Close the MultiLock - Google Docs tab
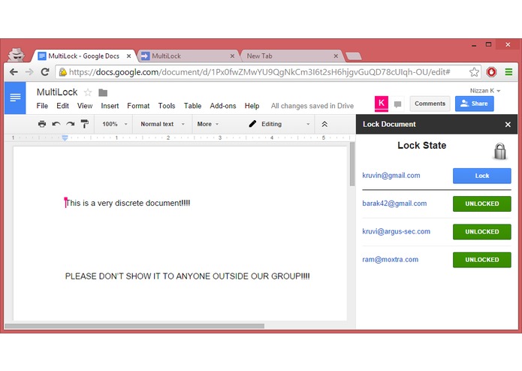Viewport: 522px width, 371px height. pyautogui.click(x=128, y=56)
